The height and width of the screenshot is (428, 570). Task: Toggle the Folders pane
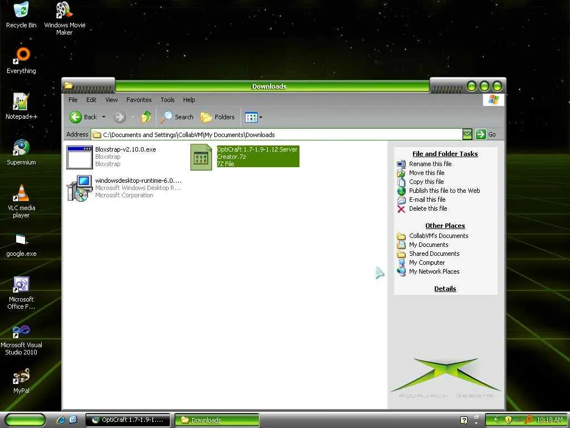pyautogui.click(x=218, y=117)
